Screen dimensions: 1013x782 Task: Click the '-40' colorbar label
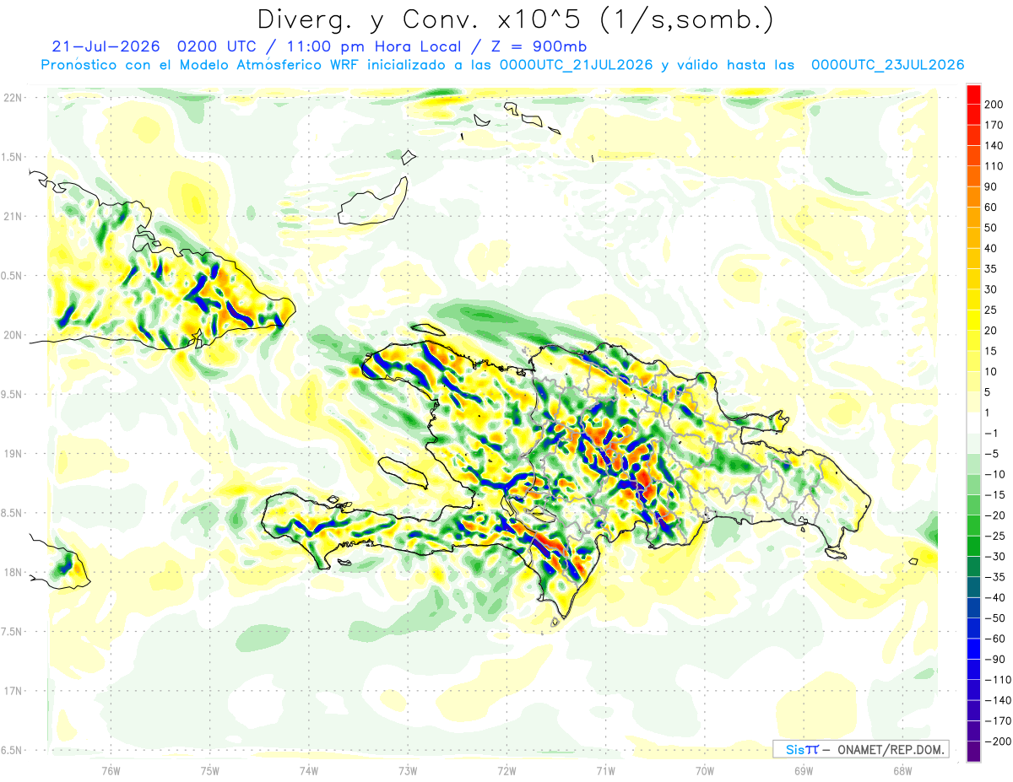pos(996,597)
